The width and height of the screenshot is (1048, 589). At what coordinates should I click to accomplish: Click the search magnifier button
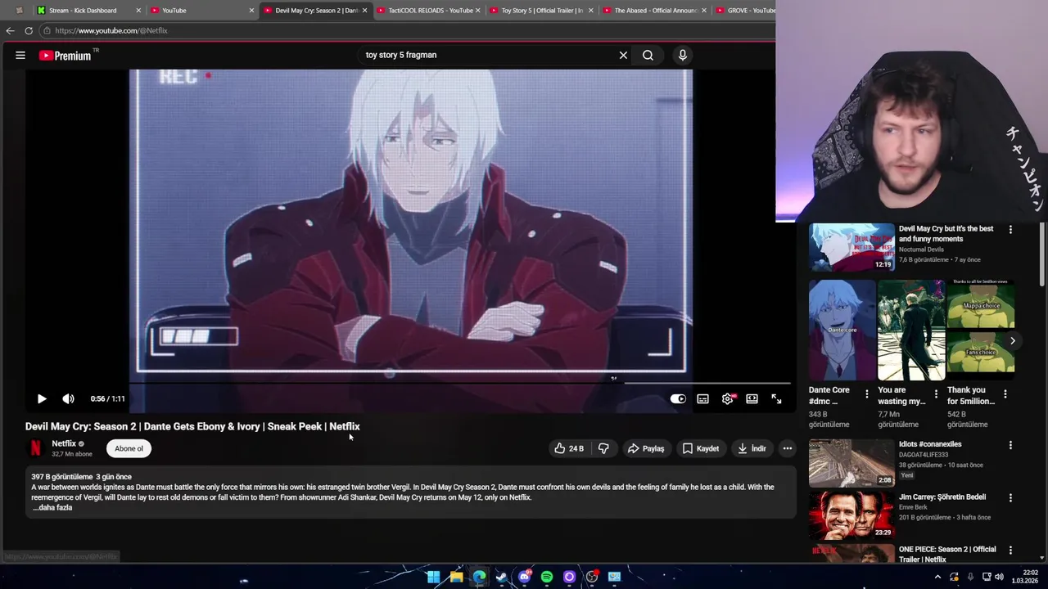pyautogui.click(x=648, y=55)
